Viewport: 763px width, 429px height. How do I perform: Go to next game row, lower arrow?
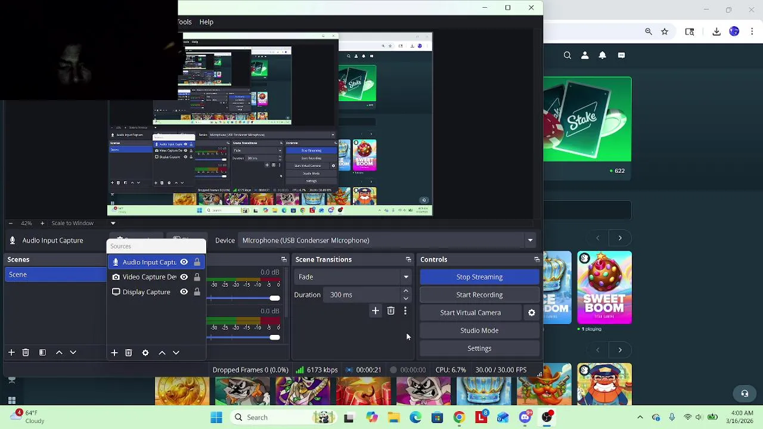(x=620, y=350)
